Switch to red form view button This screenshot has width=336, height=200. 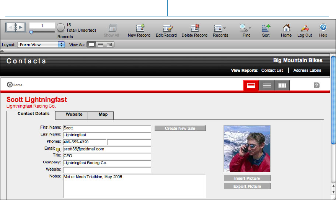point(251,85)
